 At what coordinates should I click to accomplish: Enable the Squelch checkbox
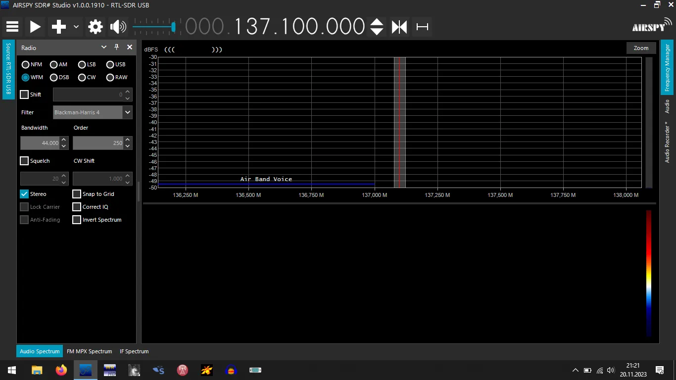[x=24, y=161]
